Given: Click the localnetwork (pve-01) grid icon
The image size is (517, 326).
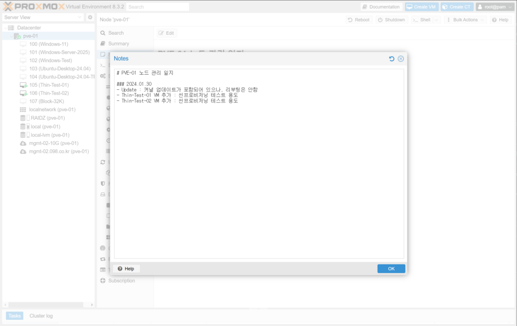Looking at the screenshot, I should [23, 110].
